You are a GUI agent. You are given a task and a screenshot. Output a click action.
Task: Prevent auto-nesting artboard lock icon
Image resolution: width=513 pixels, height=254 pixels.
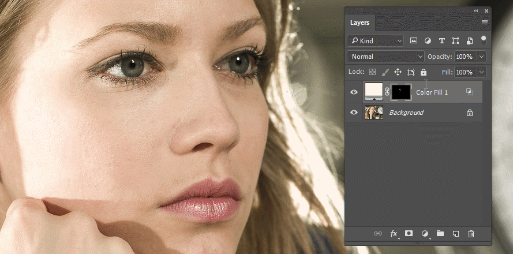coord(411,72)
